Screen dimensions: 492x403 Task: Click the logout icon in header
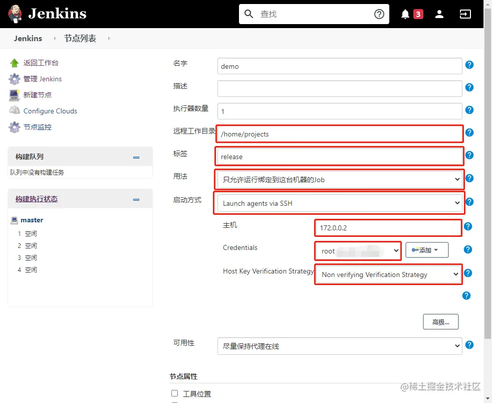pos(465,14)
